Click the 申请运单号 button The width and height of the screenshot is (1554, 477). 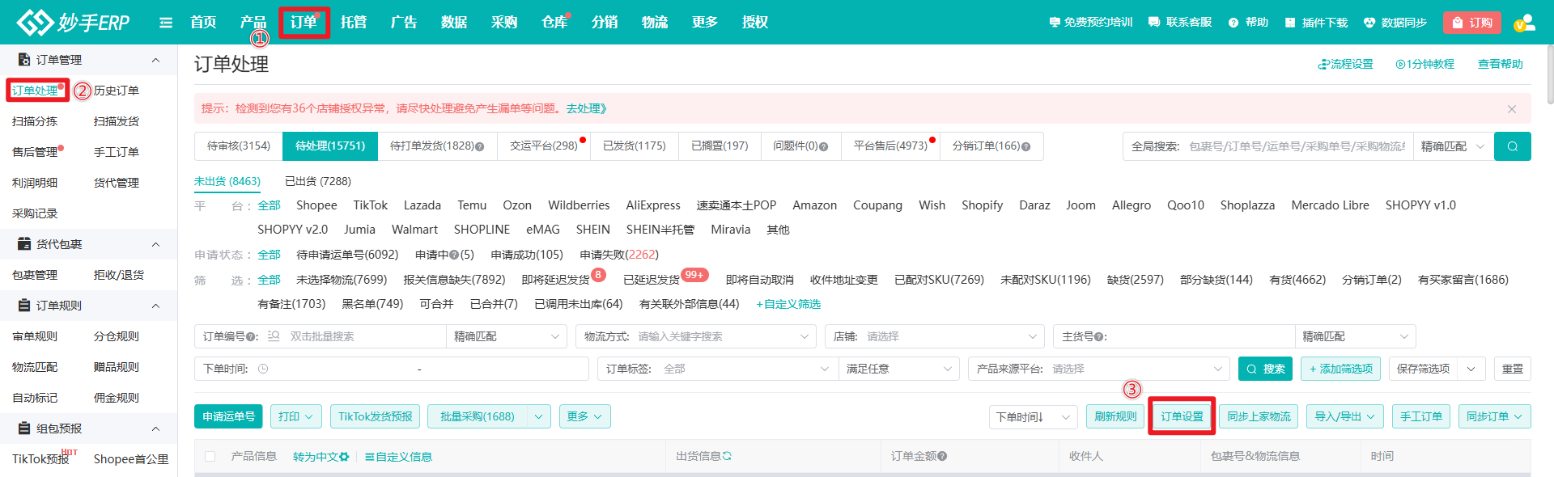(x=228, y=416)
